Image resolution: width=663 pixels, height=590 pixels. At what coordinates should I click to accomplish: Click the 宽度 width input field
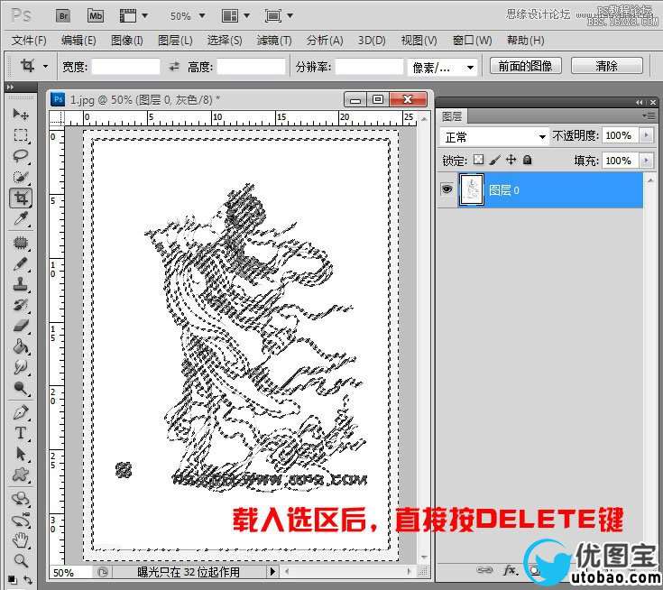click(125, 67)
